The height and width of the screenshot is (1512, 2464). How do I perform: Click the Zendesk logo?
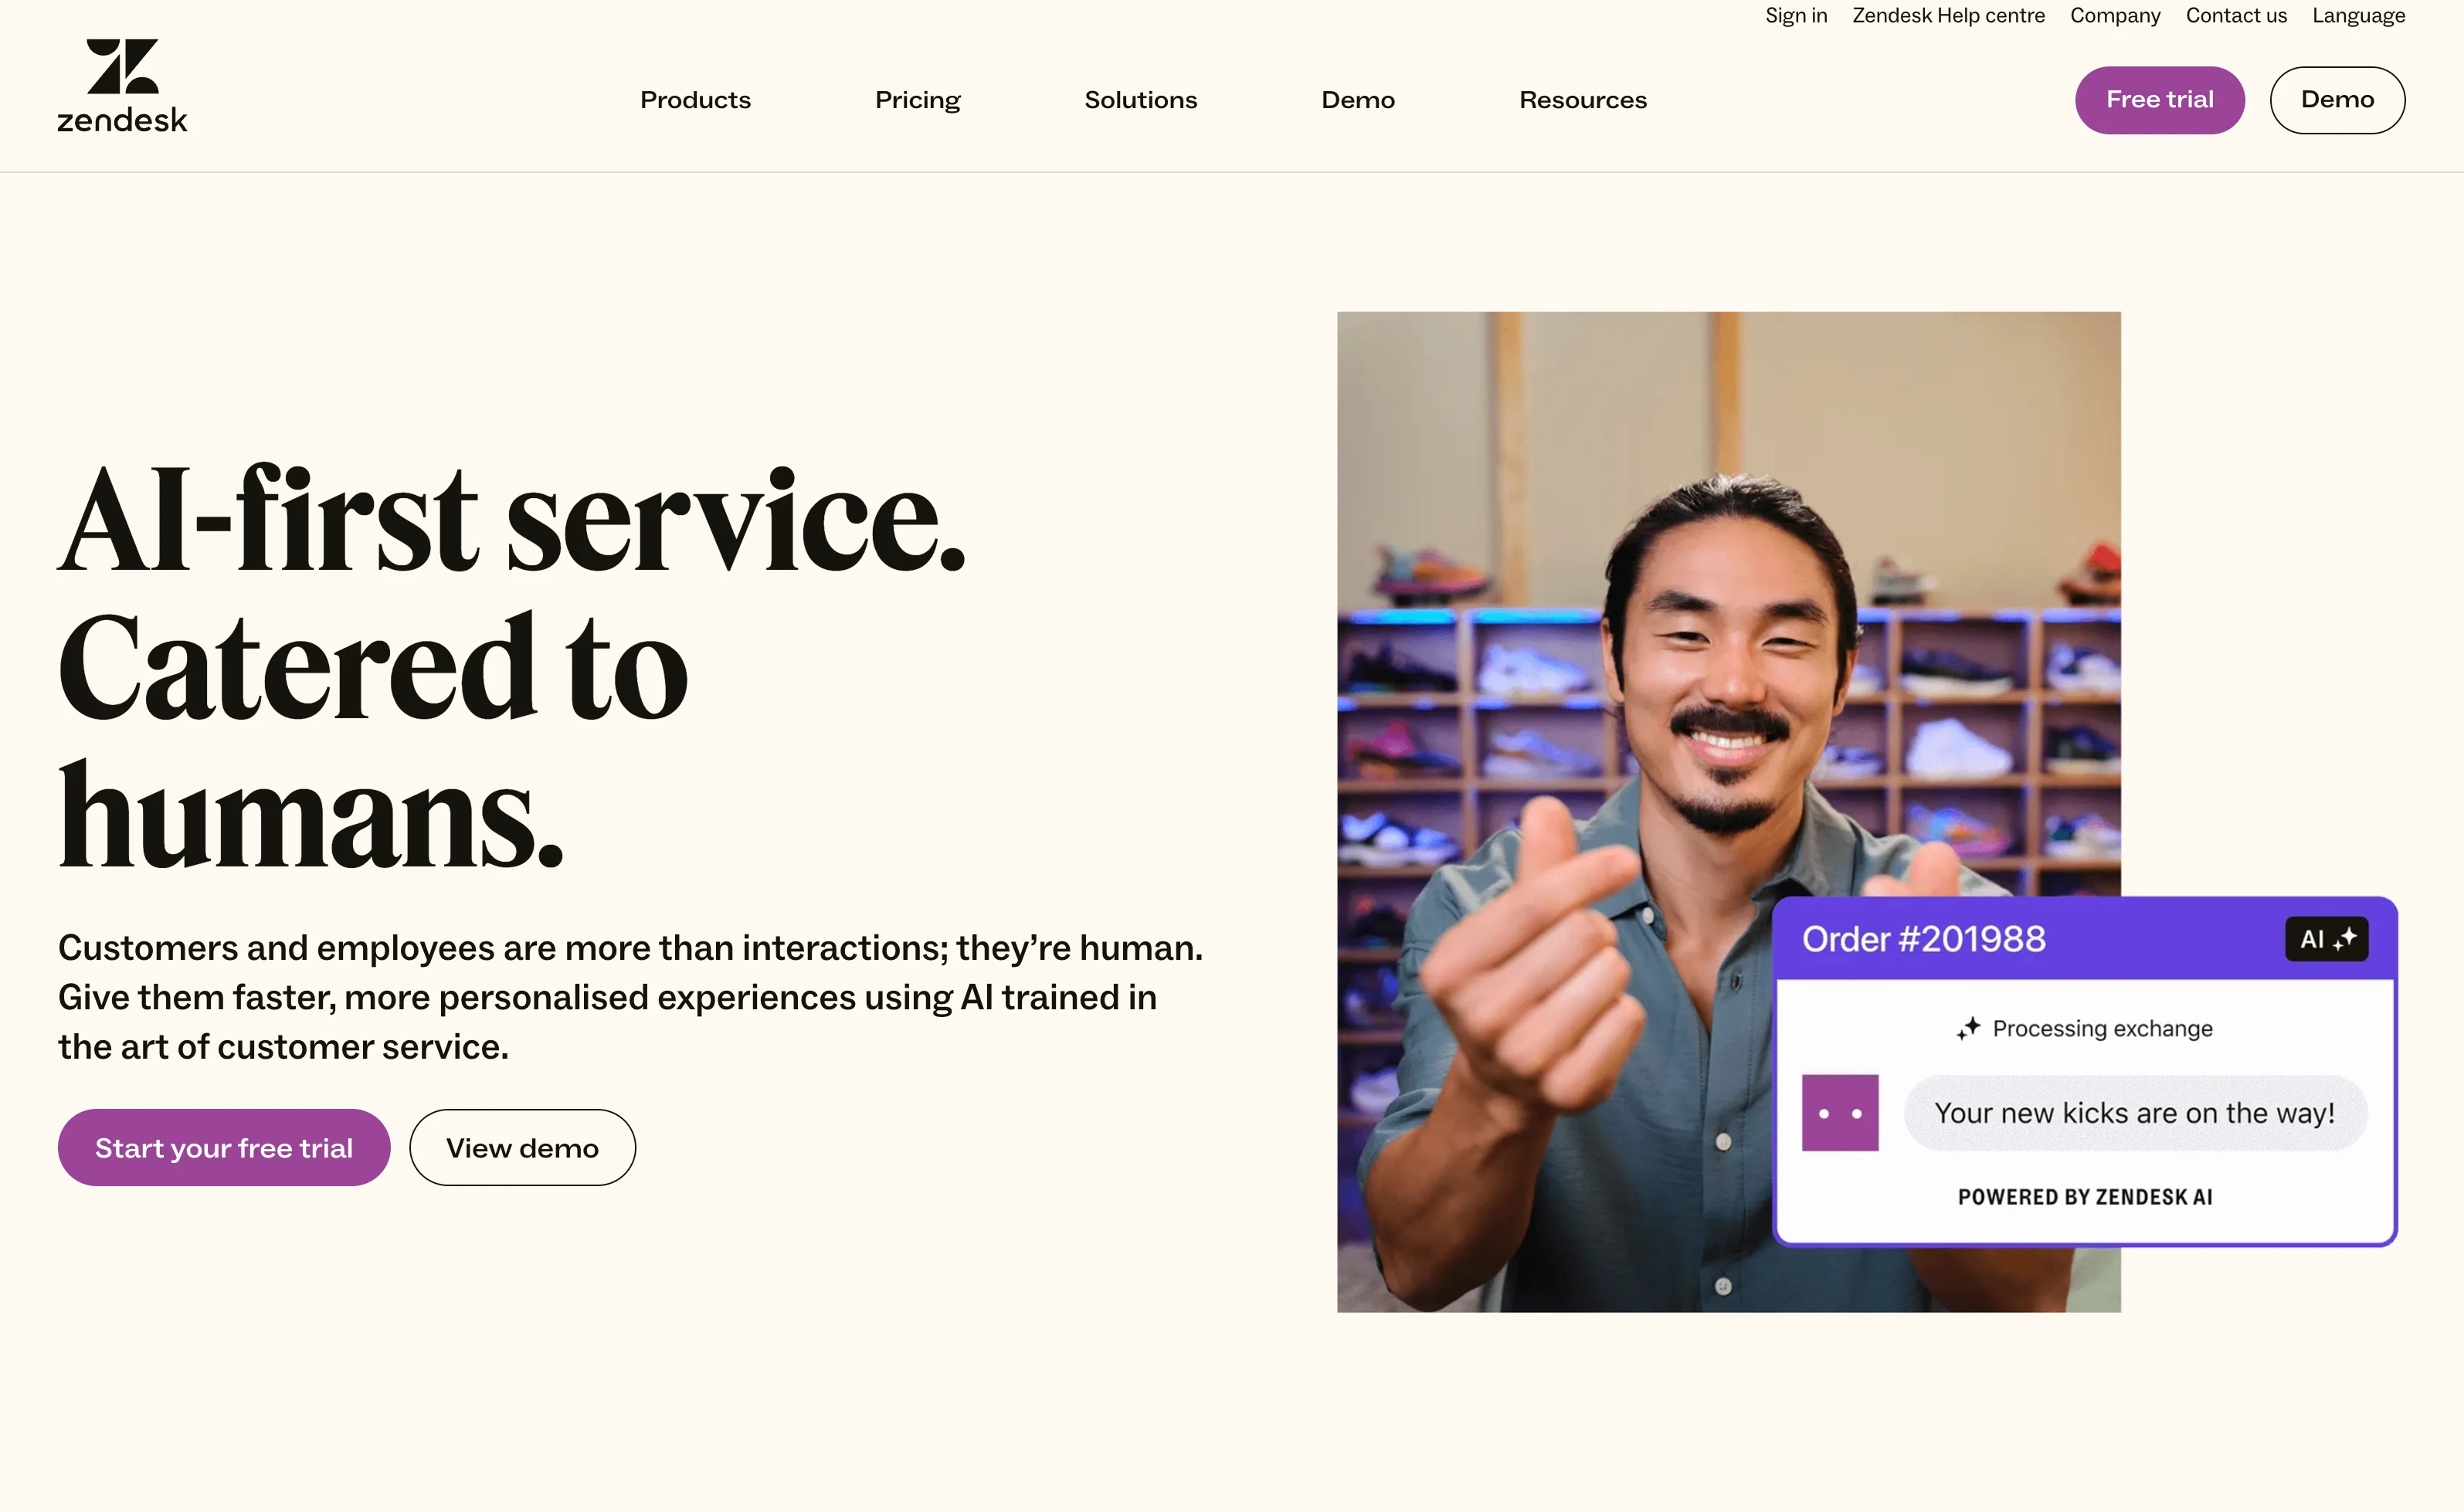(122, 86)
